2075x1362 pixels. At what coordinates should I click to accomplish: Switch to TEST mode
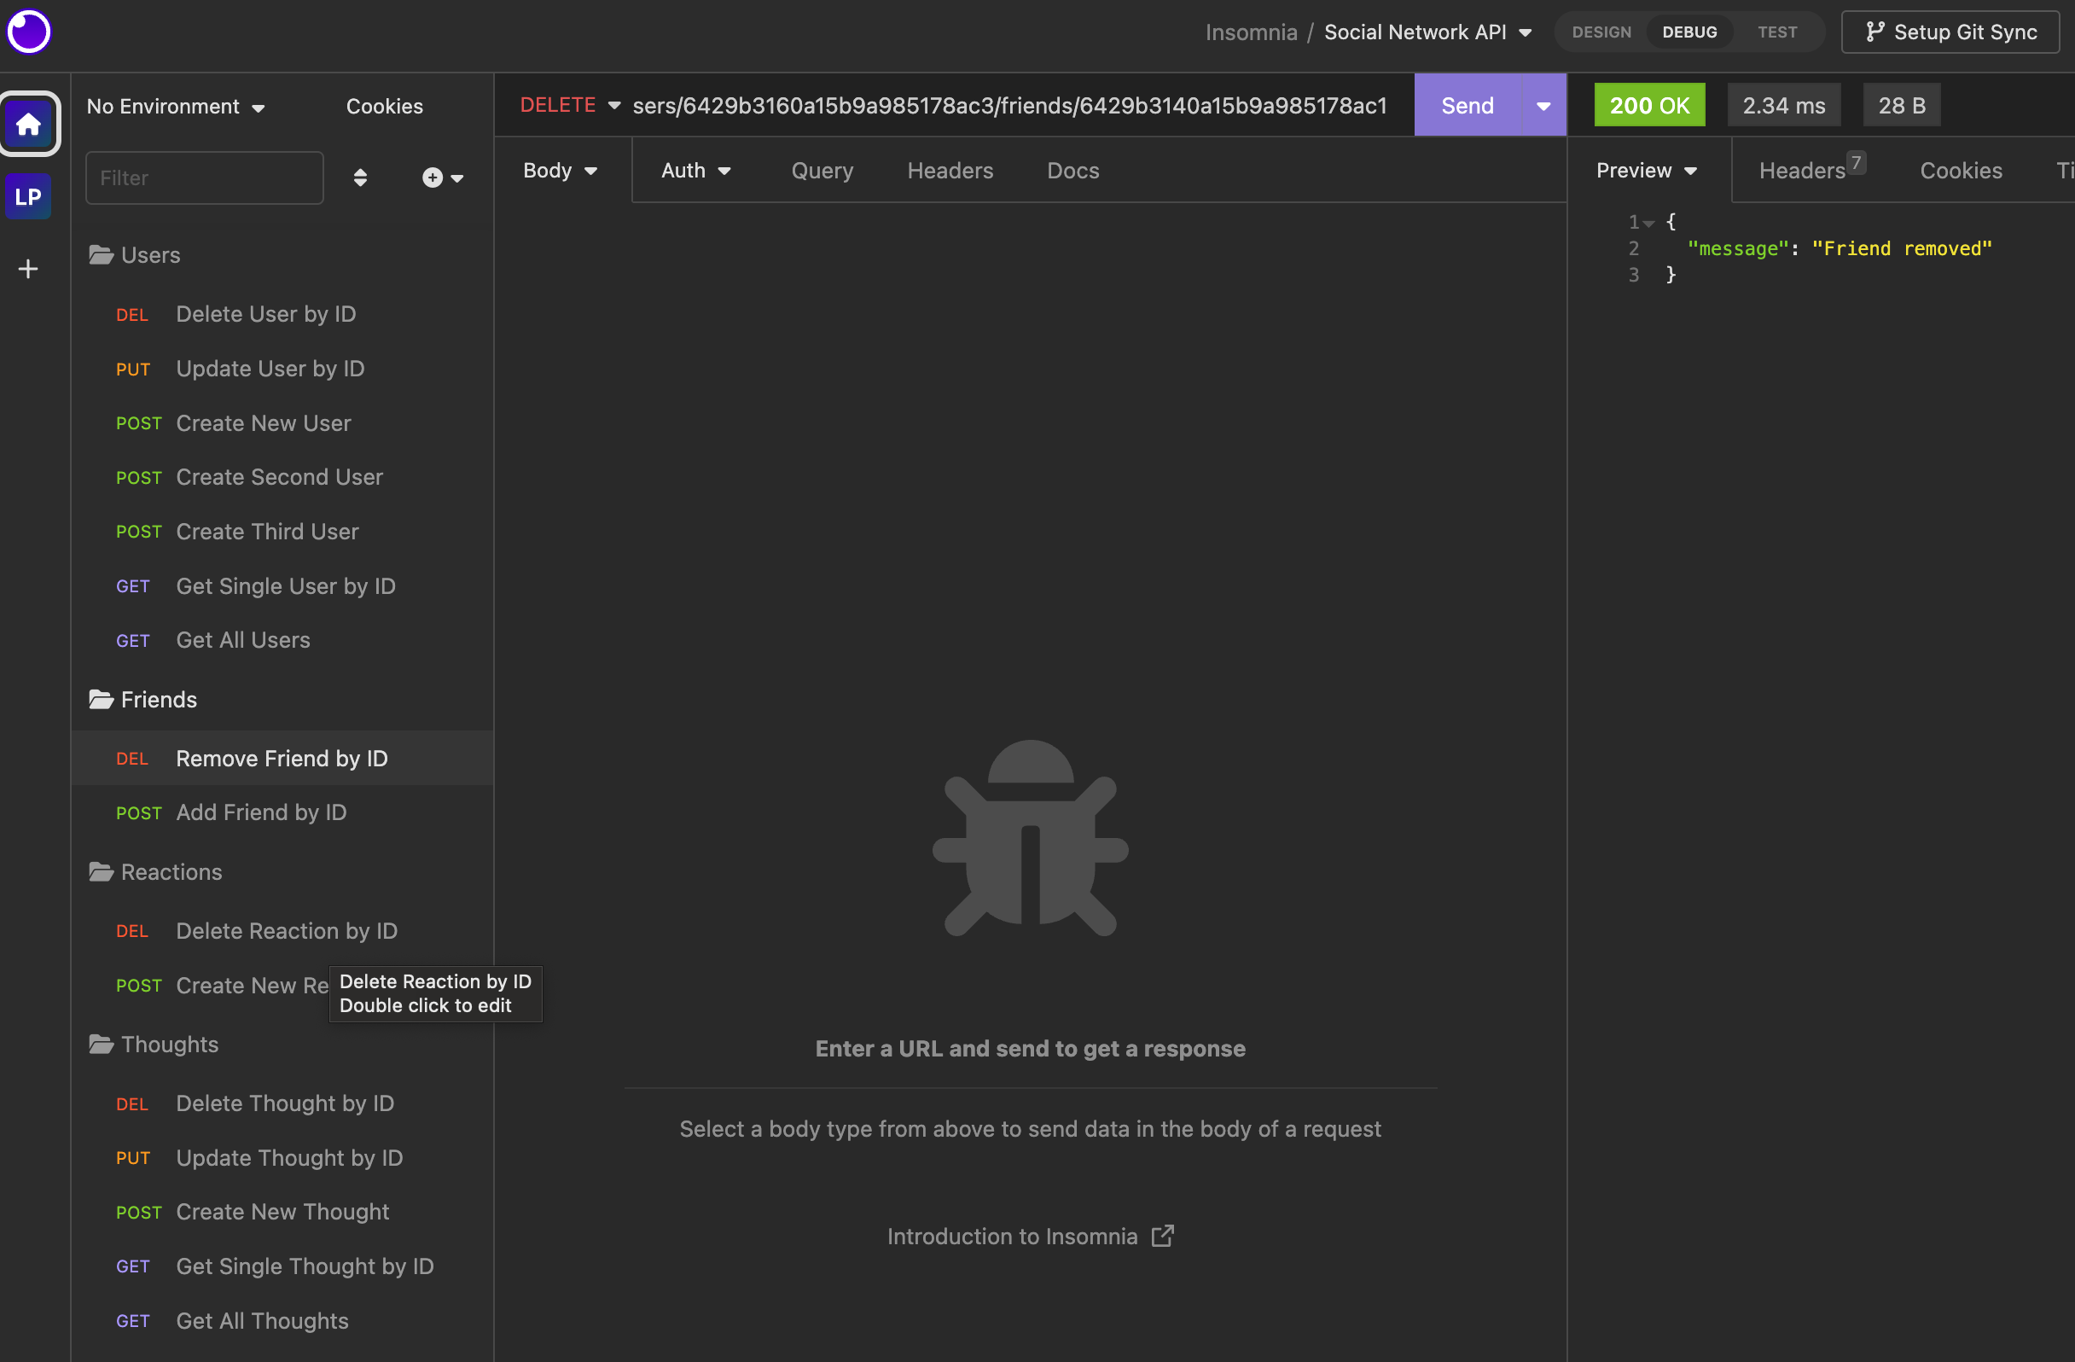(x=1778, y=32)
